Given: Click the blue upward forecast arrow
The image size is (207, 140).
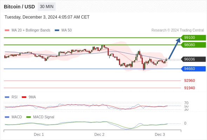Looking at the screenshot, I should pyautogui.click(x=174, y=48).
